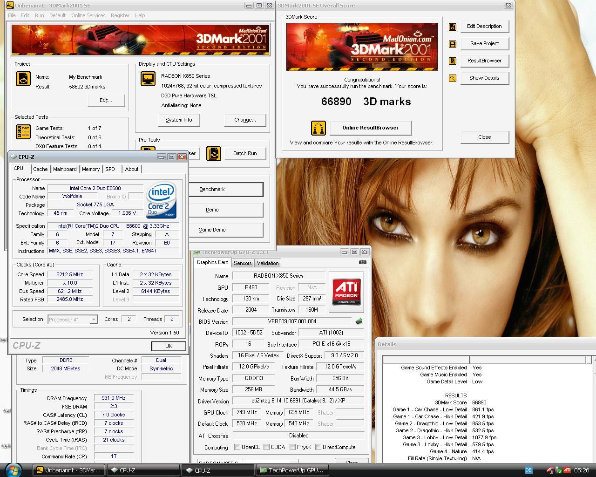Viewport: 596px width, 477px height.
Task: Switch to the Cache tab in CPU-Z
Action: tap(41, 169)
